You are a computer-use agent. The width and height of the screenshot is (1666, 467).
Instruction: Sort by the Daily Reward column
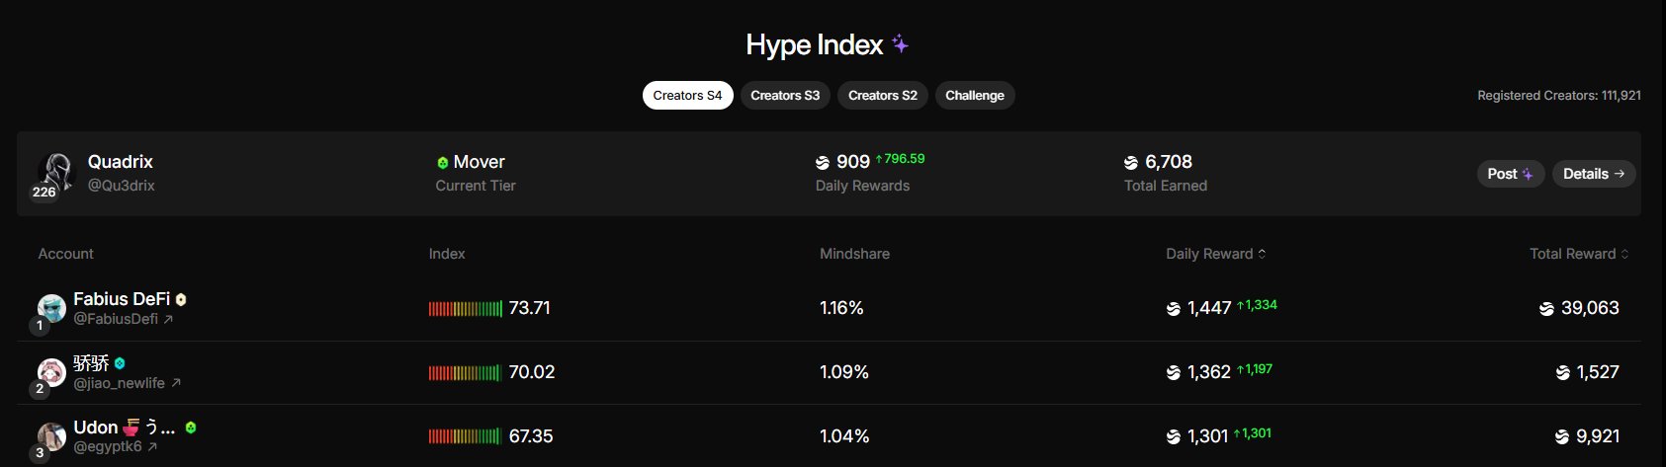(x=1215, y=254)
